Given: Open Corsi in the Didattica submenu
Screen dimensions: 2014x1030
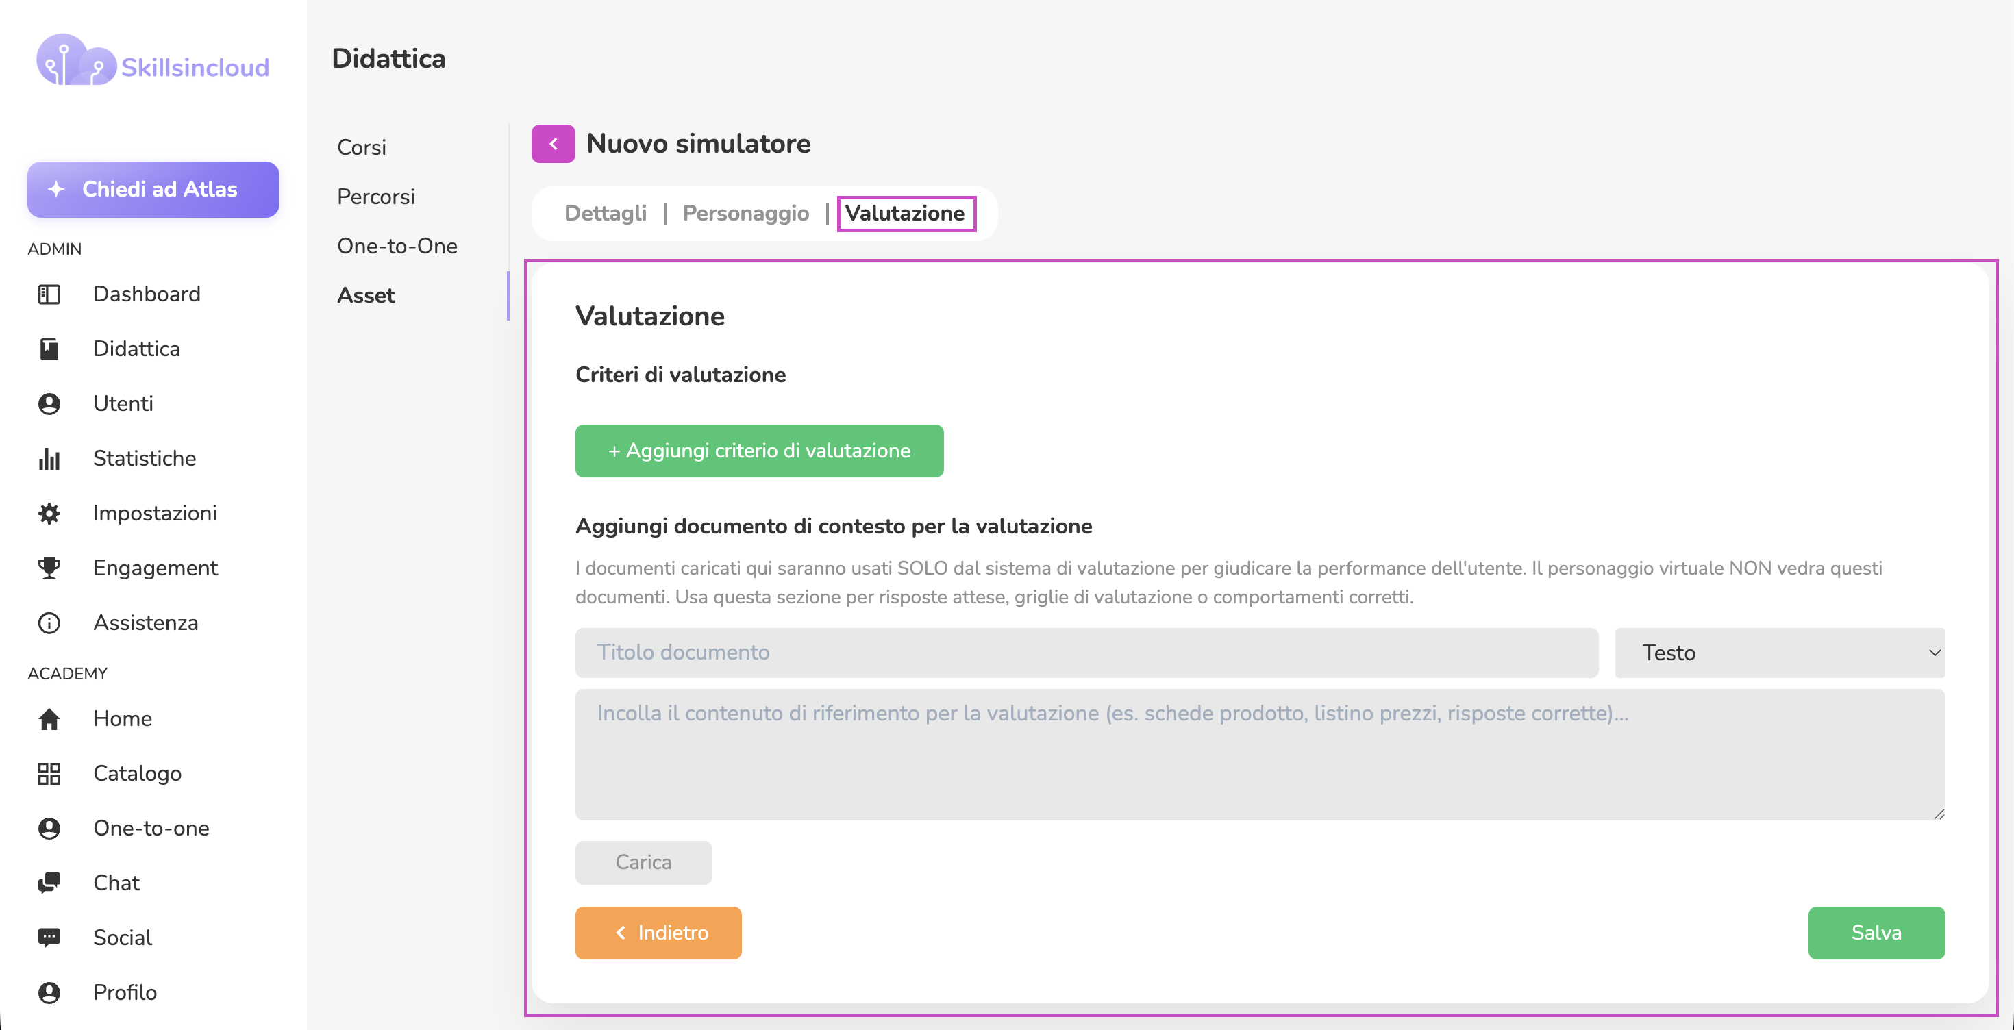Looking at the screenshot, I should [361, 148].
